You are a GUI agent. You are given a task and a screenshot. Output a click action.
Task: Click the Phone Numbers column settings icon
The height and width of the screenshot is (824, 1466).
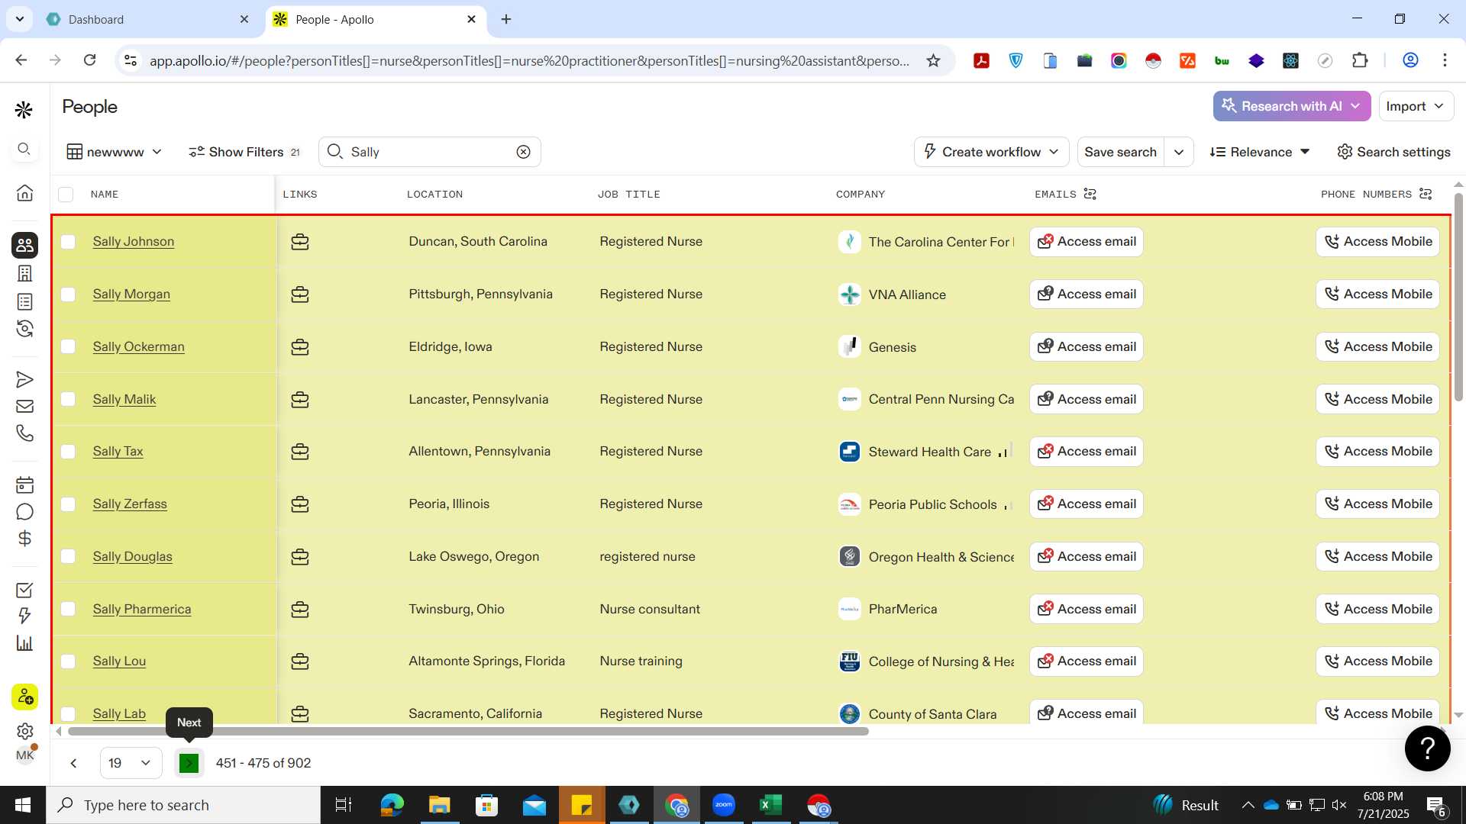pyautogui.click(x=1426, y=194)
